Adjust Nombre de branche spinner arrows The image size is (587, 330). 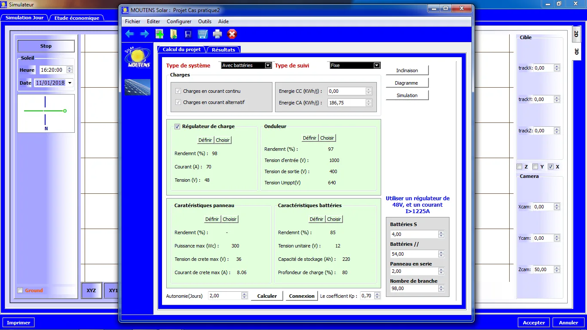441,288
